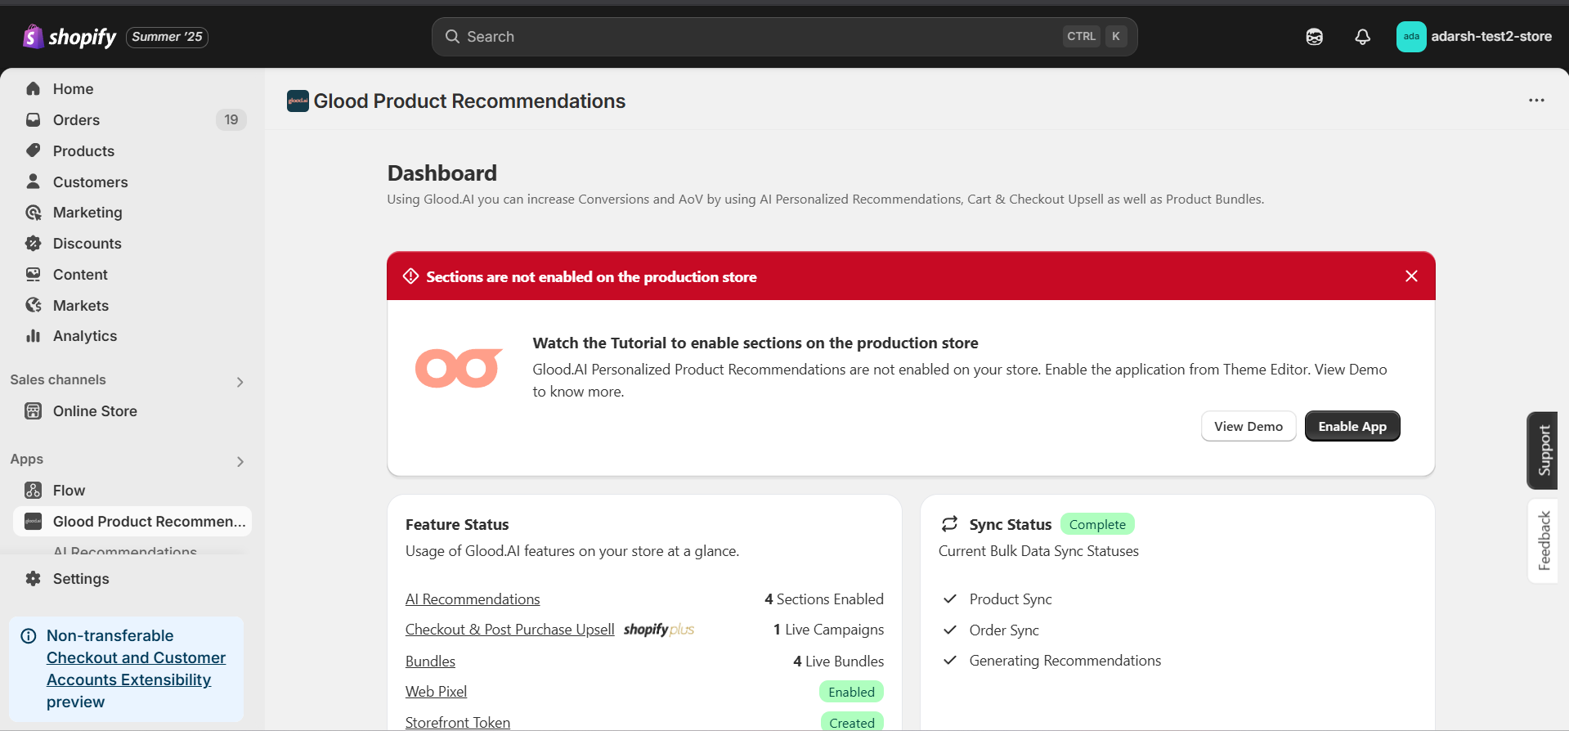Viewport: 1569px width, 731px height.
Task: Open the Sidekick assistant icon
Action: click(1315, 37)
